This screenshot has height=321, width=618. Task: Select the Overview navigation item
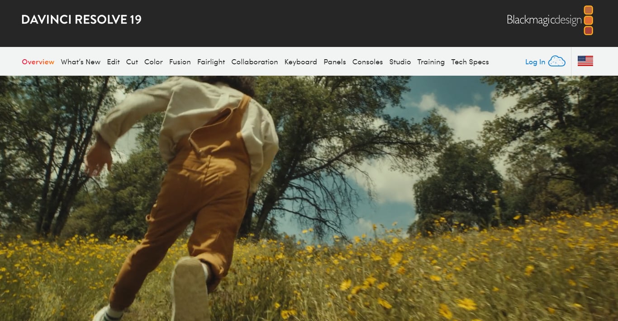tap(38, 62)
